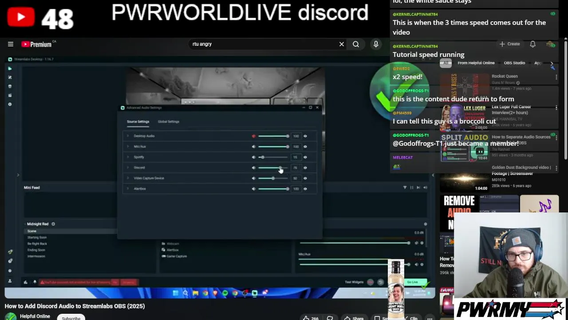568x320 pixels.
Task: Mute the Alertbox speaker icon
Action: pos(254,188)
